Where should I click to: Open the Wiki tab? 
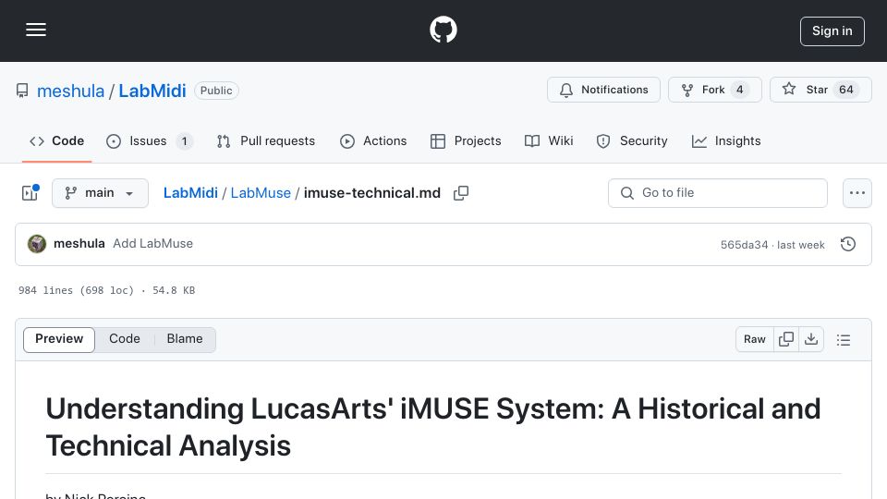pyautogui.click(x=549, y=140)
